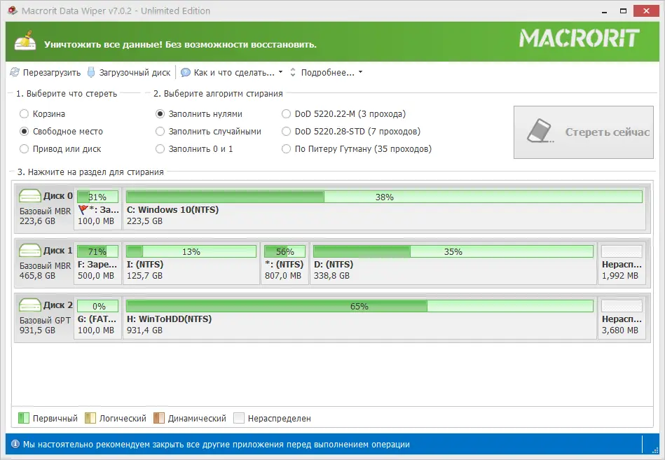Click the info icon in the bottom status bar
665x460 pixels.
tap(16, 443)
